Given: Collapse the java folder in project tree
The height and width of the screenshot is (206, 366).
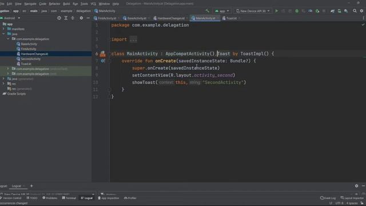Looking at the screenshot, I should click(3, 34).
